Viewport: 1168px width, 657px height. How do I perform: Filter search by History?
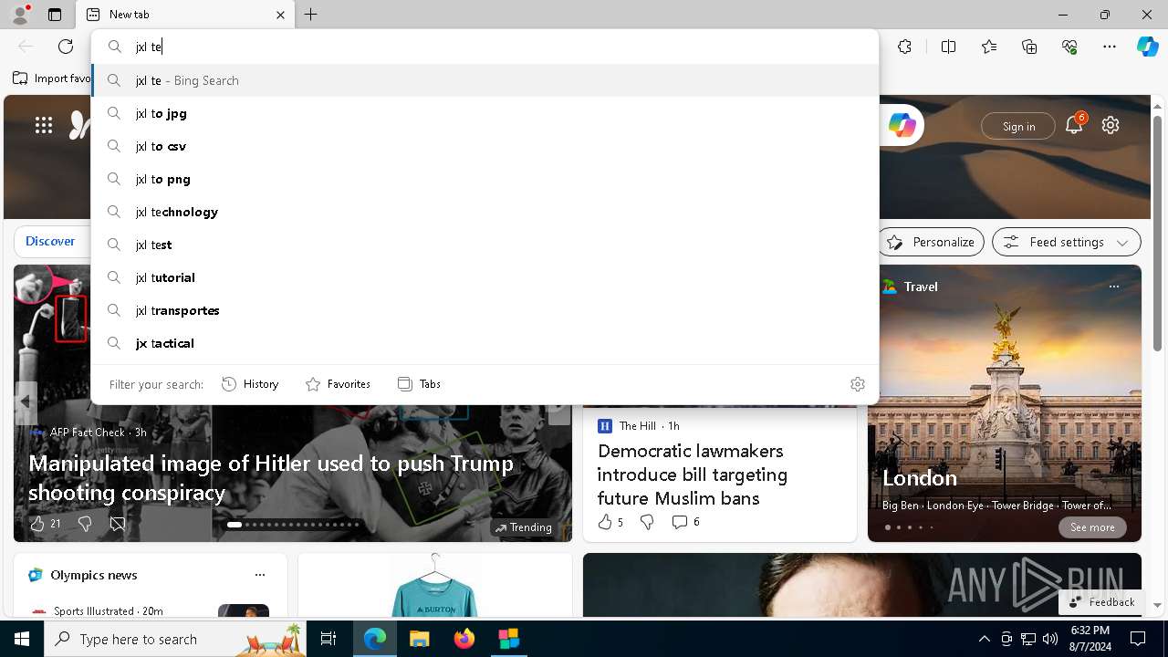pyautogui.click(x=250, y=384)
